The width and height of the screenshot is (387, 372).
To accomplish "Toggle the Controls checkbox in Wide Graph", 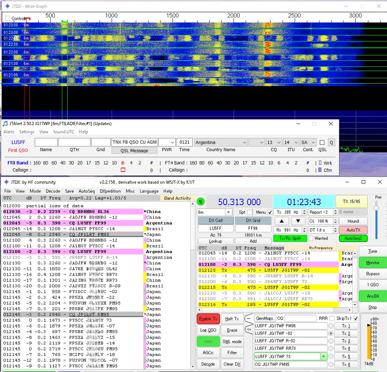I will click(8, 18).
